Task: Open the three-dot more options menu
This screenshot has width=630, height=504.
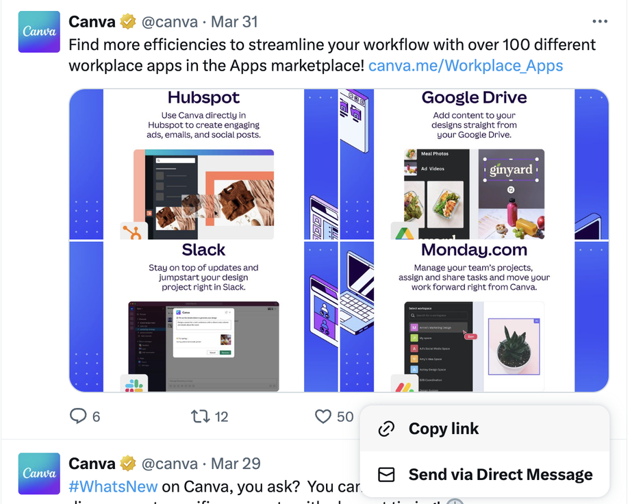Action: point(599,21)
